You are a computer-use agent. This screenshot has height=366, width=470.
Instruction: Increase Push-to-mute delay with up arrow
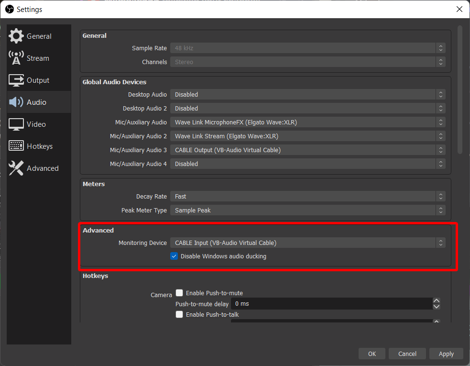pyautogui.click(x=437, y=300)
